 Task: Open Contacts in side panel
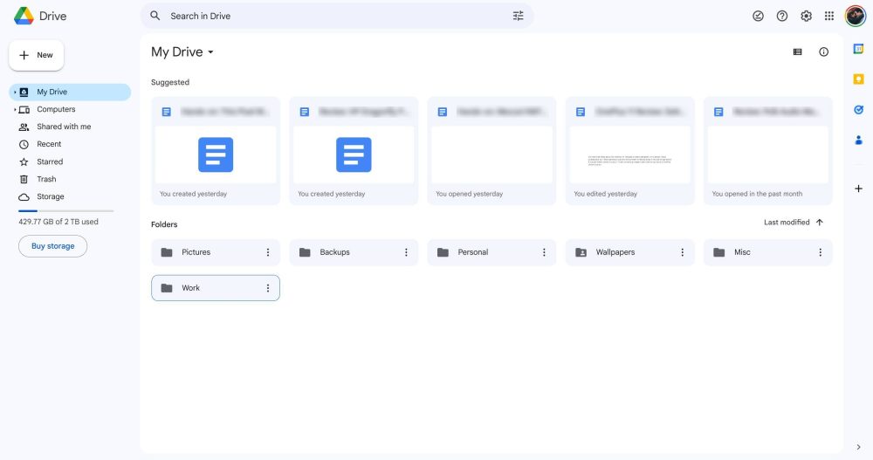[858, 140]
